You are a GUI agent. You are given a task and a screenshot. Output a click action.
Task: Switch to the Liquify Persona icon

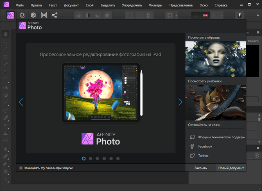pyautogui.click(x=22, y=15)
